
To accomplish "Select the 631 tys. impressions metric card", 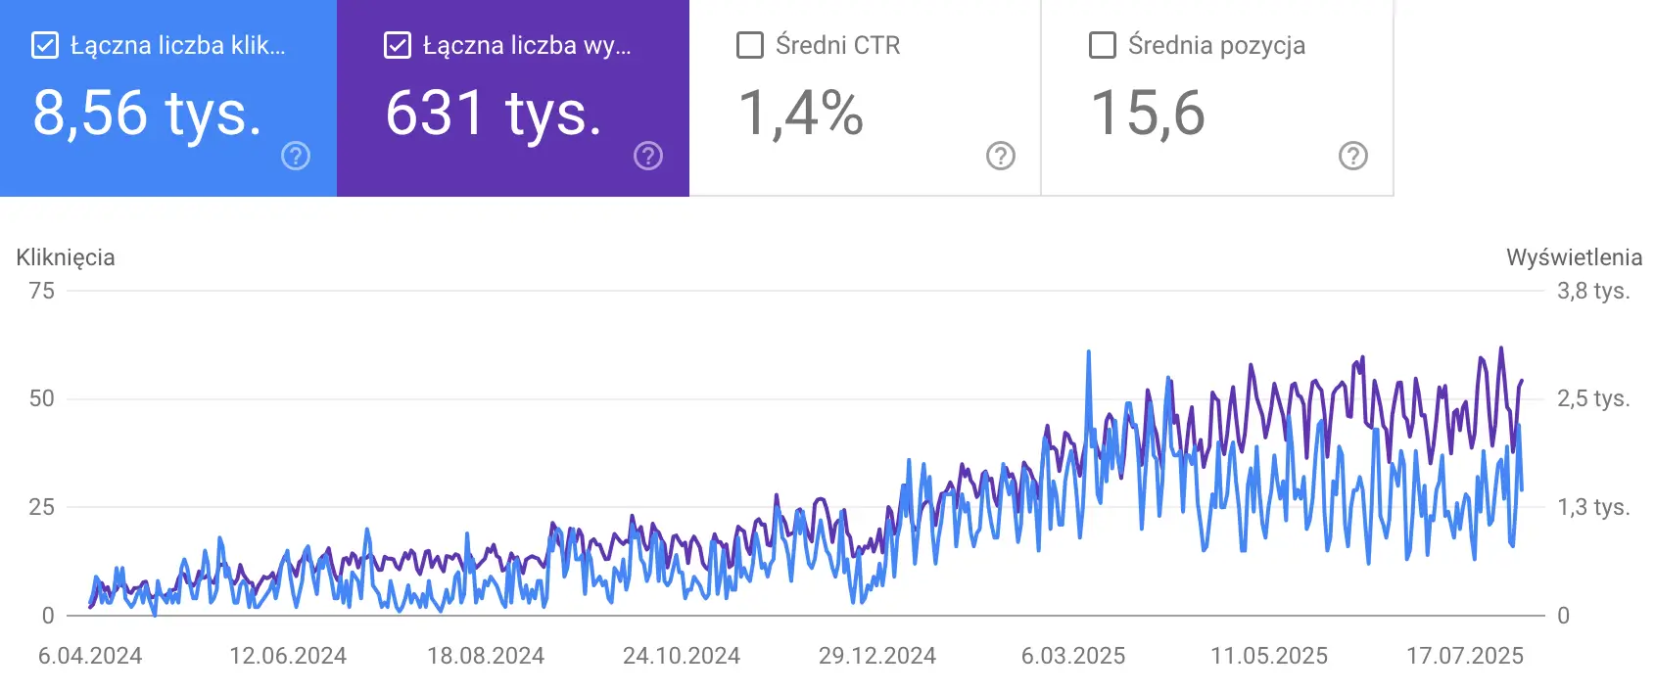I will 513,98.
